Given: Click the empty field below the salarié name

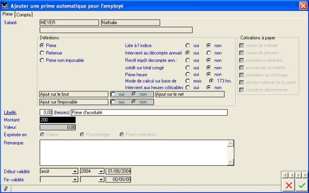Looking at the screenshot, I should (x=116, y=30).
